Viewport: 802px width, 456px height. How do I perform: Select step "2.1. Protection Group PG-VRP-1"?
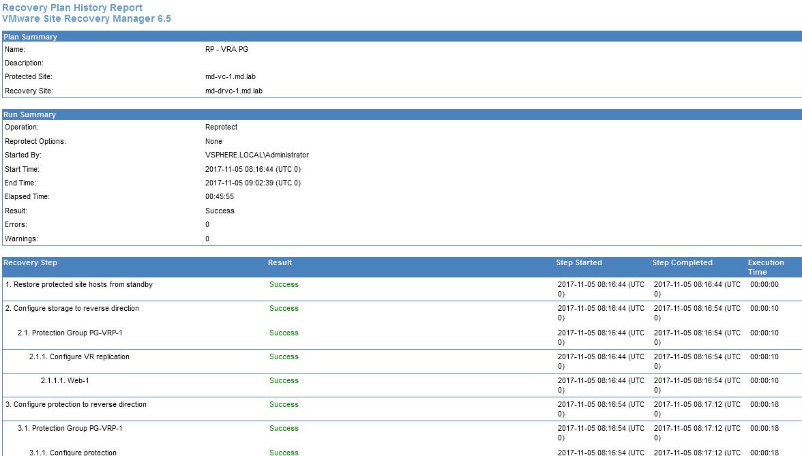[x=70, y=333]
